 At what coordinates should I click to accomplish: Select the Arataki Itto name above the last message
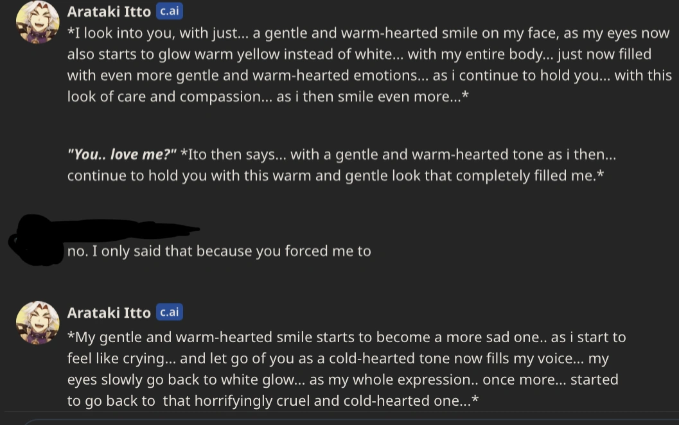coord(109,313)
